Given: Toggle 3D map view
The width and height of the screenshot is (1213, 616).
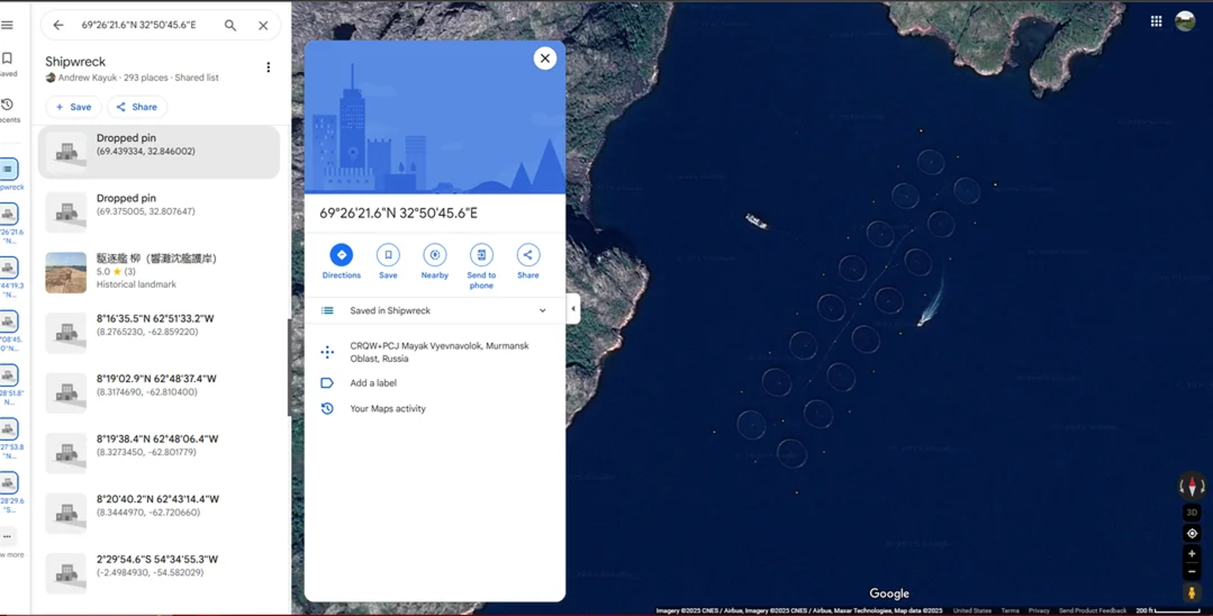Looking at the screenshot, I should (x=1192, y=512).
